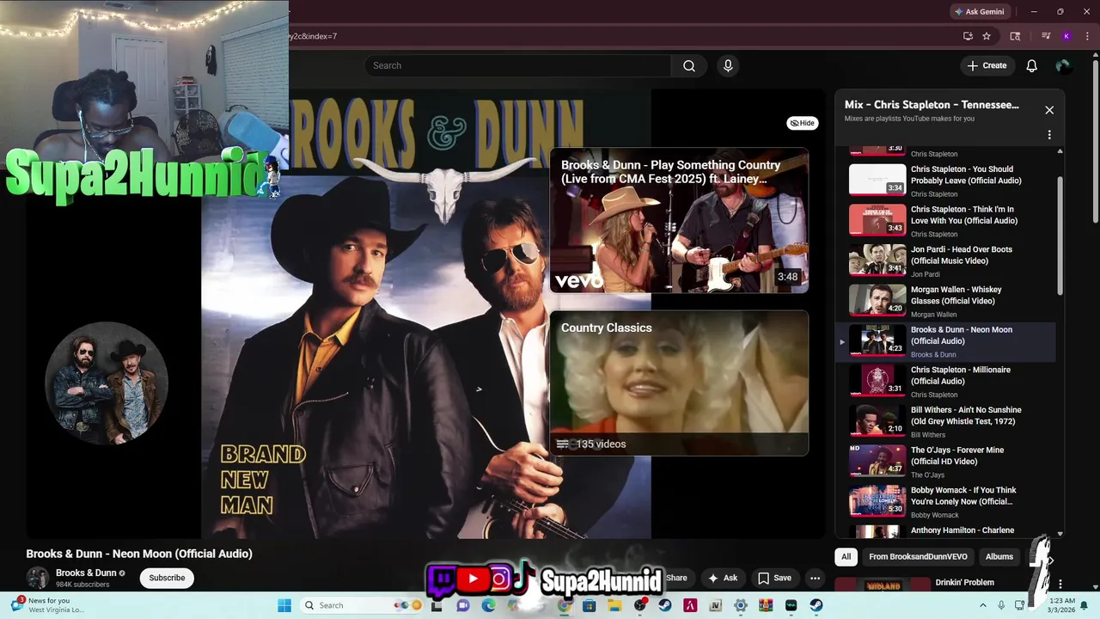Click the install app icon in address bar
Viewport: 1100px width, 619px height.
point(968,36)
